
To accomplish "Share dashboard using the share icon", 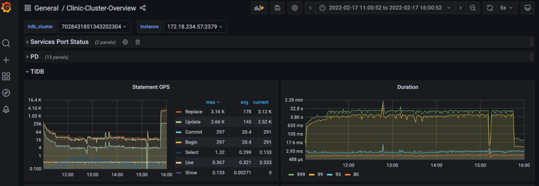I will tap(143, 8).
